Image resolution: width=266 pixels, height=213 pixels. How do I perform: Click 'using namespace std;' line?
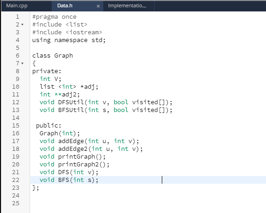pyautogui.click(x=69, y=40)
